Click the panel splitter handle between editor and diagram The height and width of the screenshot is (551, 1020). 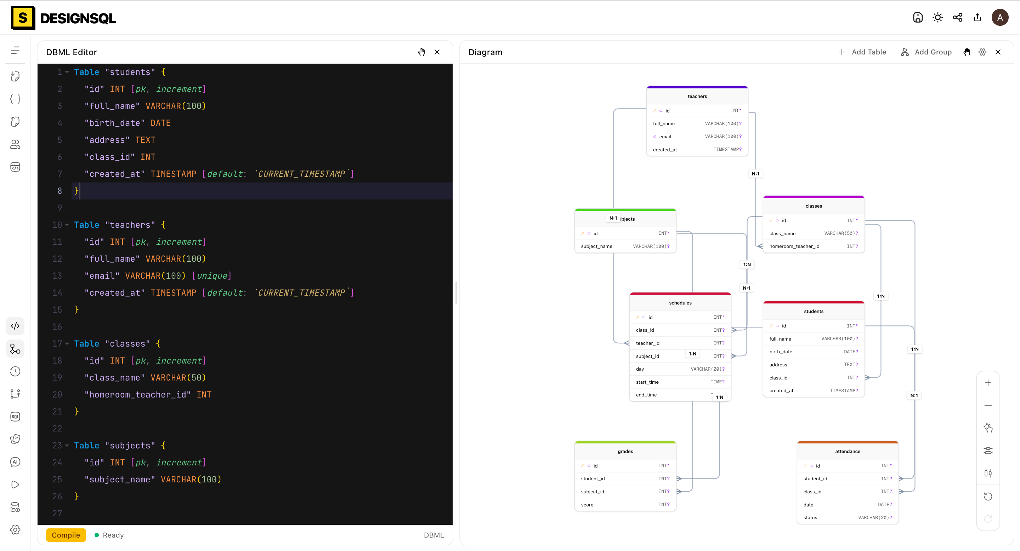(456, 292)
